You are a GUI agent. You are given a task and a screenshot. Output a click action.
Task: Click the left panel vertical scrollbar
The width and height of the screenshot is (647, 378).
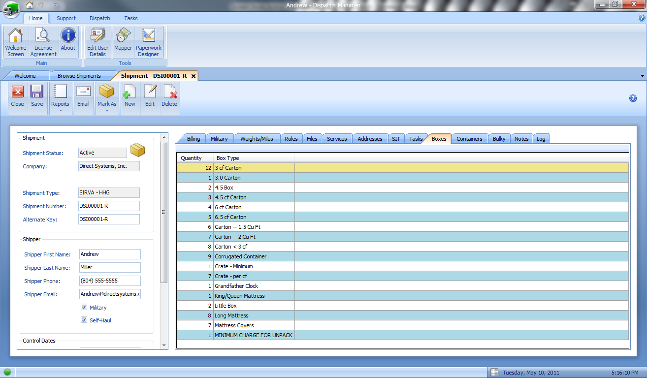tap(164, 212)
